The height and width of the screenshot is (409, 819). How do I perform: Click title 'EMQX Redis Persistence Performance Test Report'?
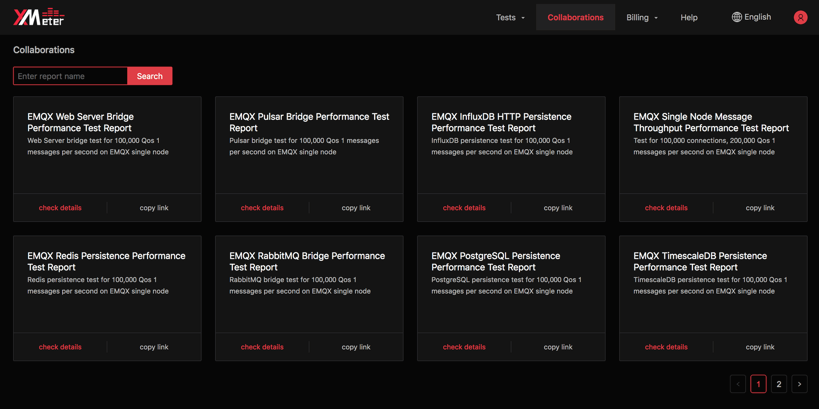point(106,261)
